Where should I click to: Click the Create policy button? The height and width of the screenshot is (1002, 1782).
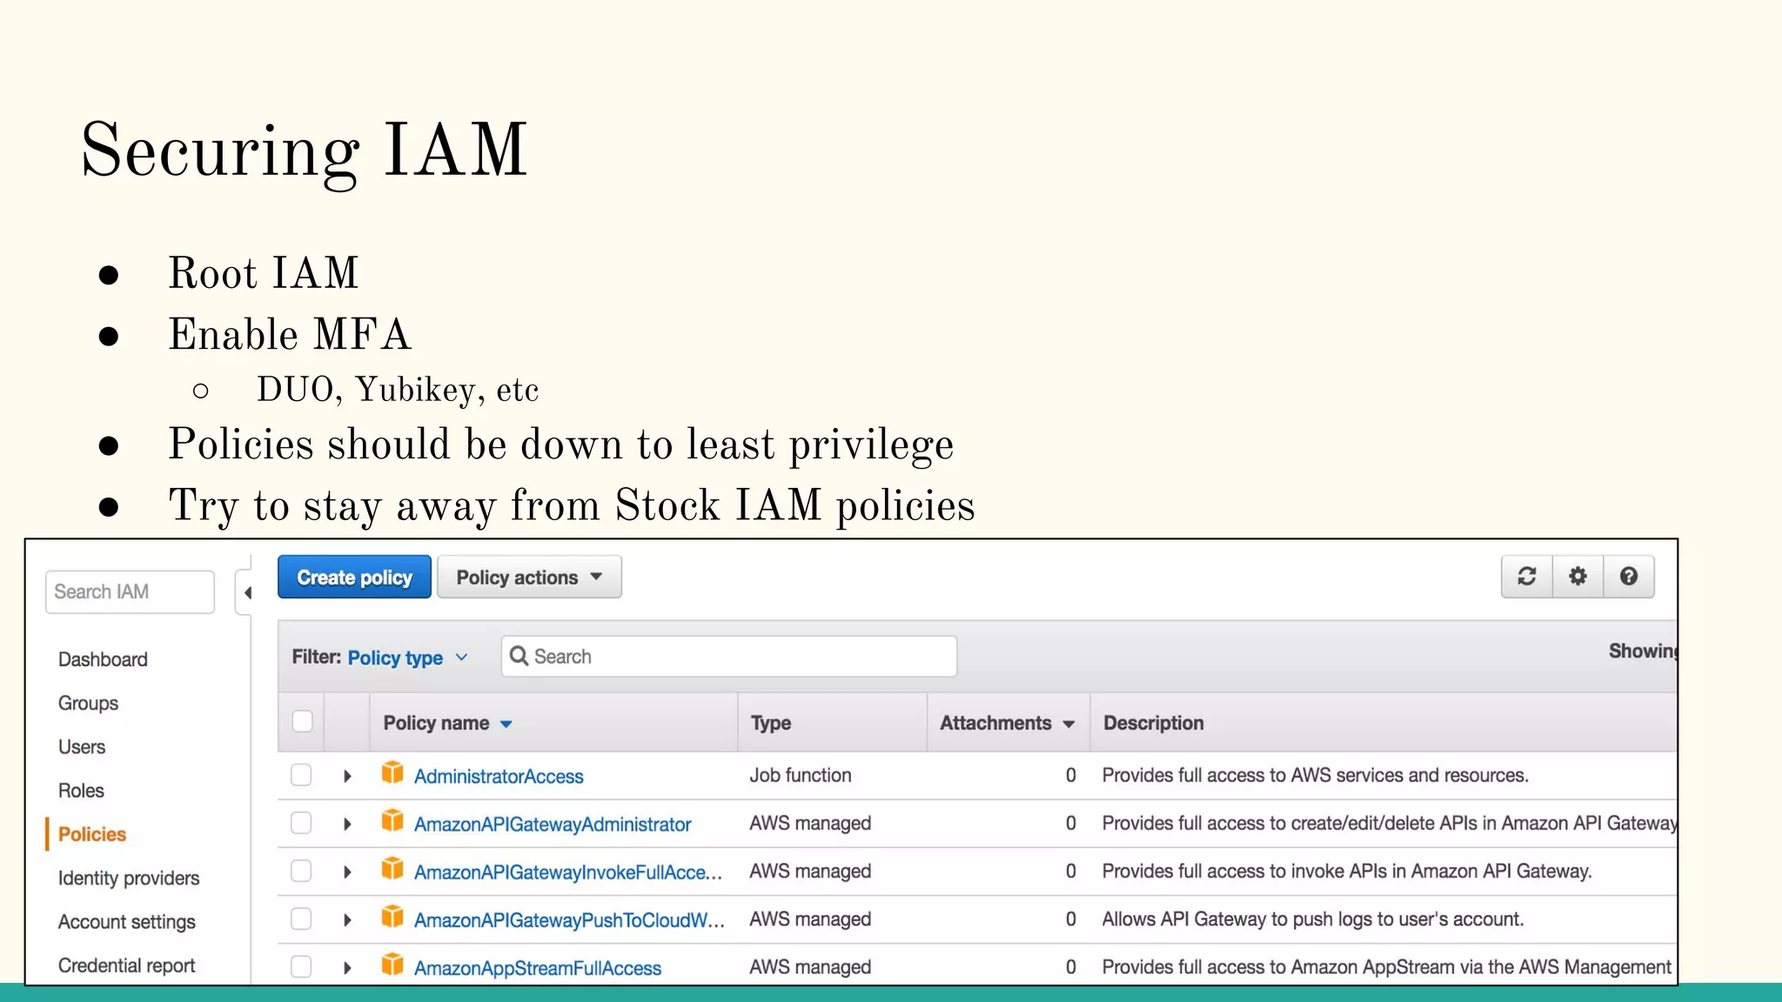click(354, 578)
